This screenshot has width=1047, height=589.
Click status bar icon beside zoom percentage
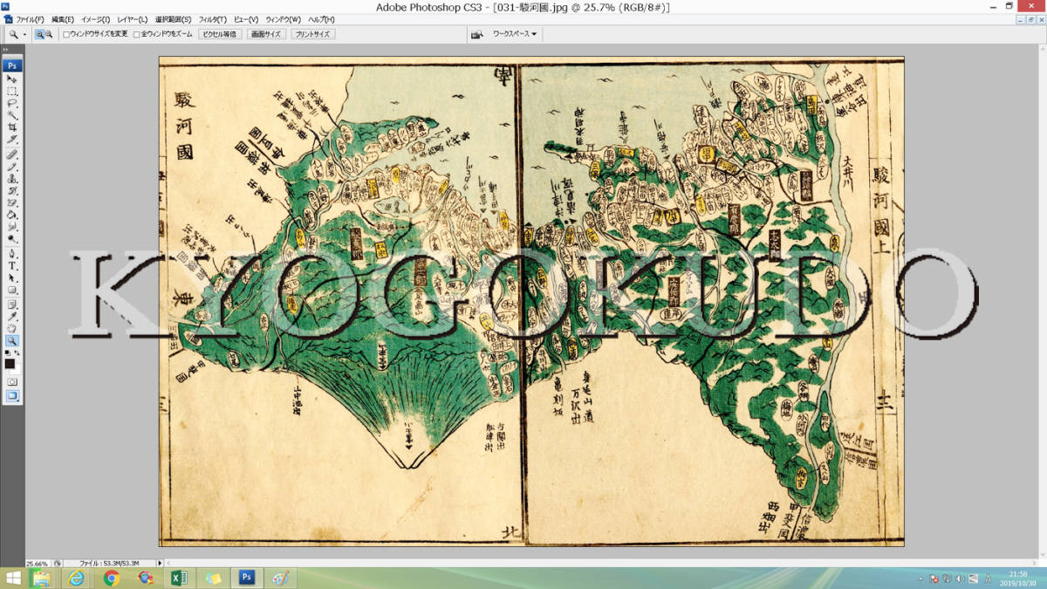pyautogui.click(x=58, y=564)
